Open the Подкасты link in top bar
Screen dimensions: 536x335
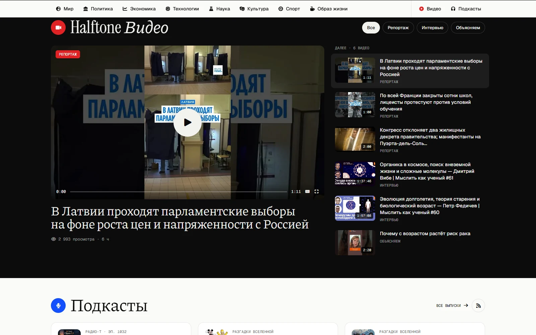pos(466,9)
